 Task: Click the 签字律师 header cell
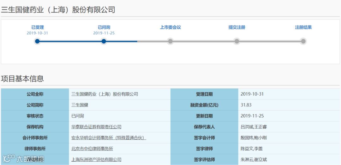tap(204, 149)
